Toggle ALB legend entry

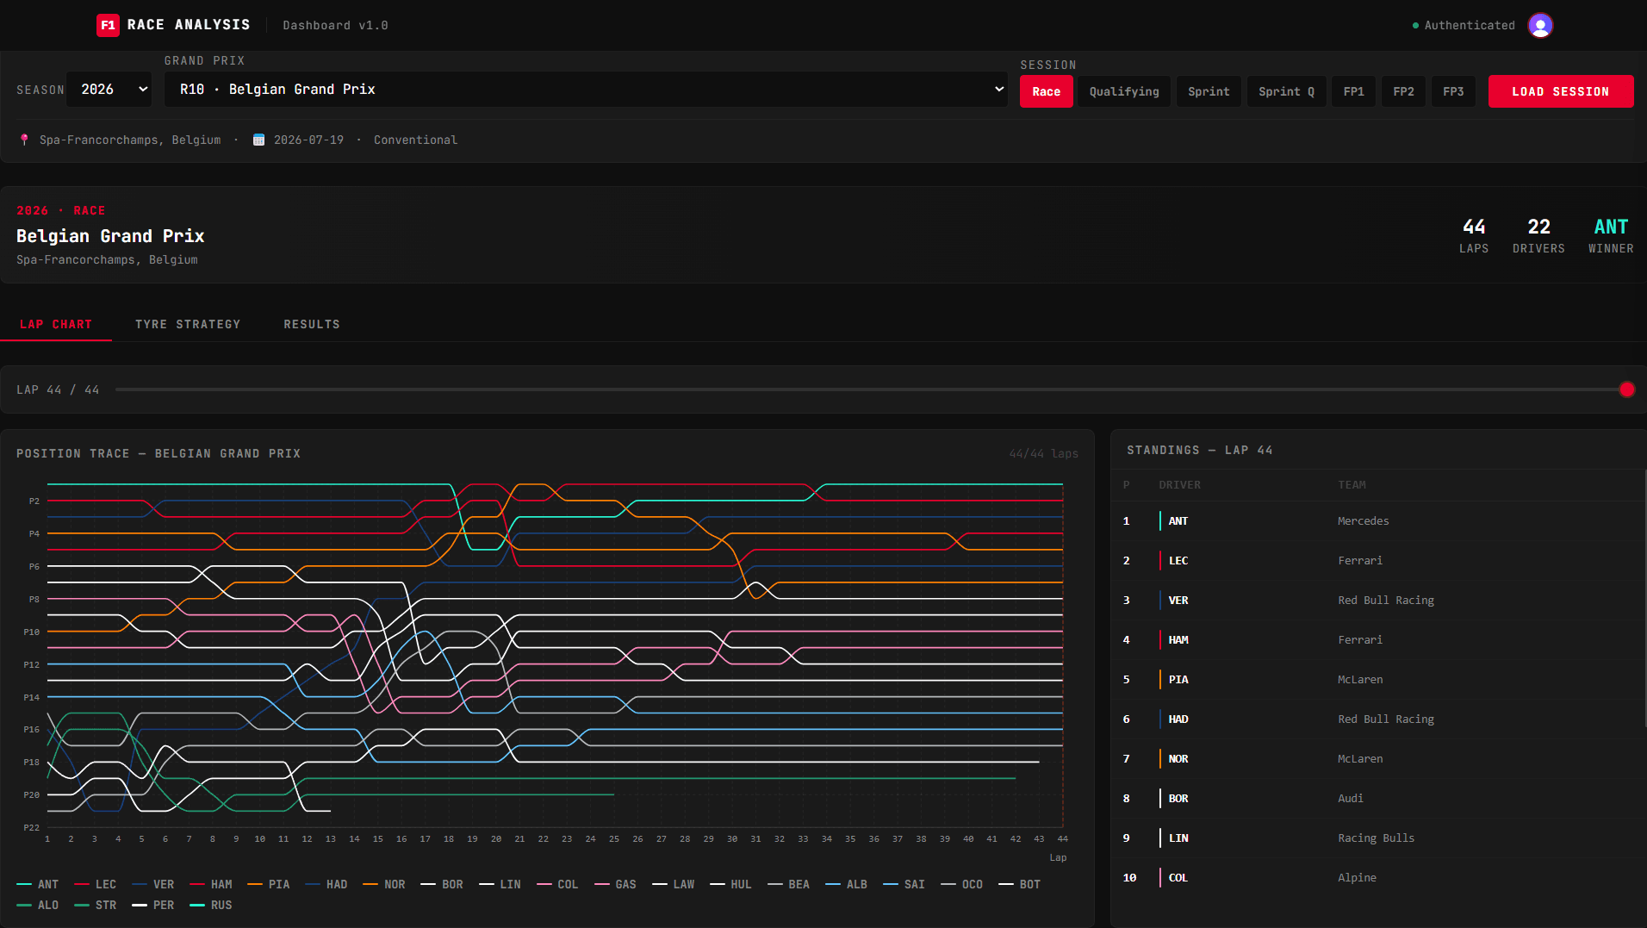846,884
